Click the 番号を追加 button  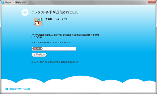click(39, 55)
